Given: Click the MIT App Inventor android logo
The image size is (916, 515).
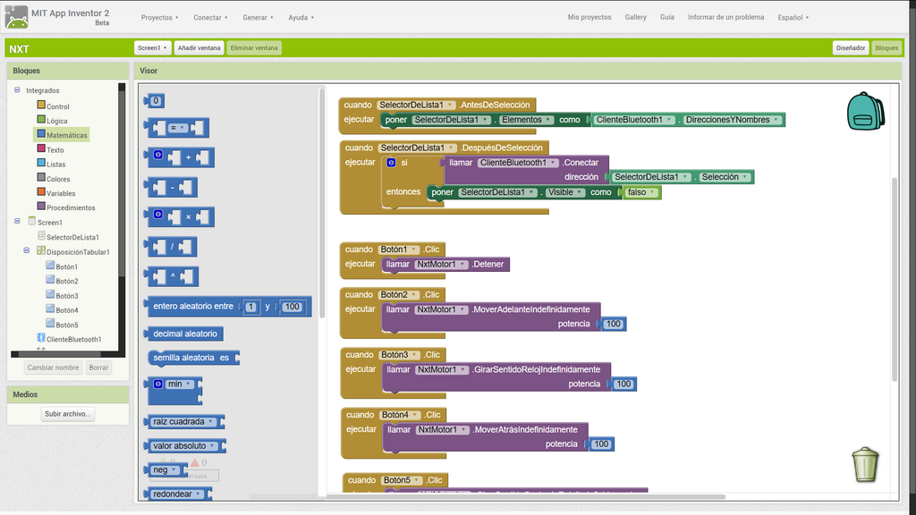Looking at the screenshot, I should point(16,18).
